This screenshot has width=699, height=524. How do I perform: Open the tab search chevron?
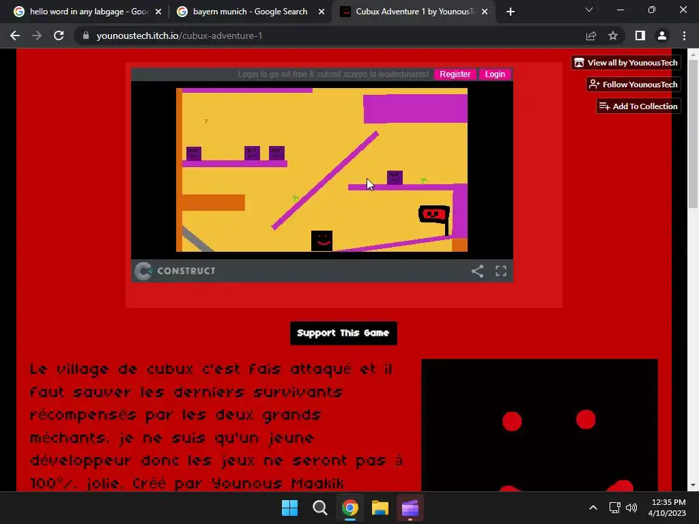point(589,10)
